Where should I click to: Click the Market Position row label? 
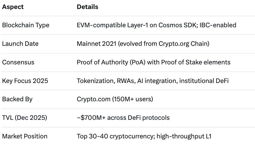click(25, 136)
